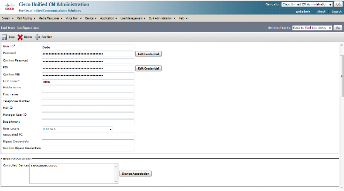Click the End User Configuration heading

click(x=20, y=28)
